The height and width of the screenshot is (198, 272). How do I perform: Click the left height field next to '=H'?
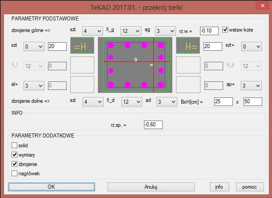[57, 46]
